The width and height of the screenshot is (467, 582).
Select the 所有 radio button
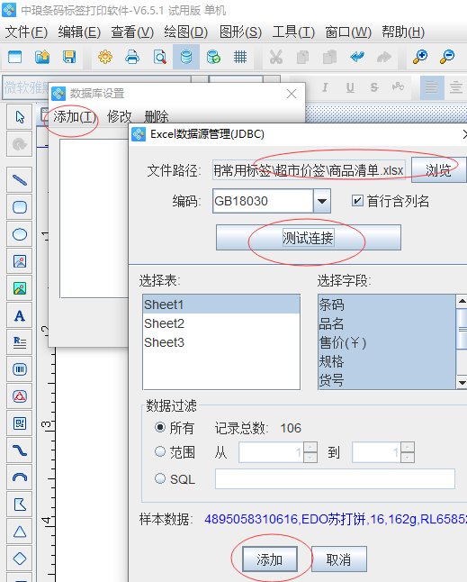(160, 428)
